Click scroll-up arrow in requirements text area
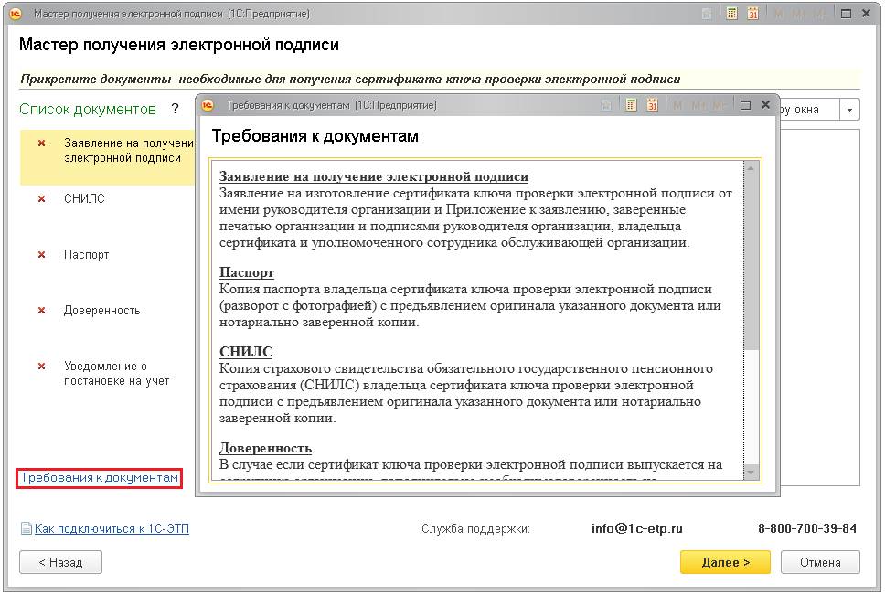The width and height of the screenshot is (885, 595). pos(751,168)
